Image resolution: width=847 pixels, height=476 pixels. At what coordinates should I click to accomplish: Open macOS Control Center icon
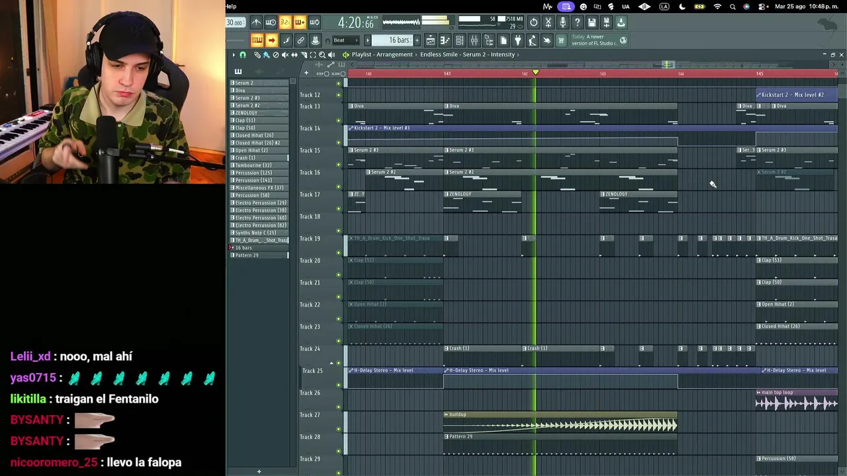[762, 7]
